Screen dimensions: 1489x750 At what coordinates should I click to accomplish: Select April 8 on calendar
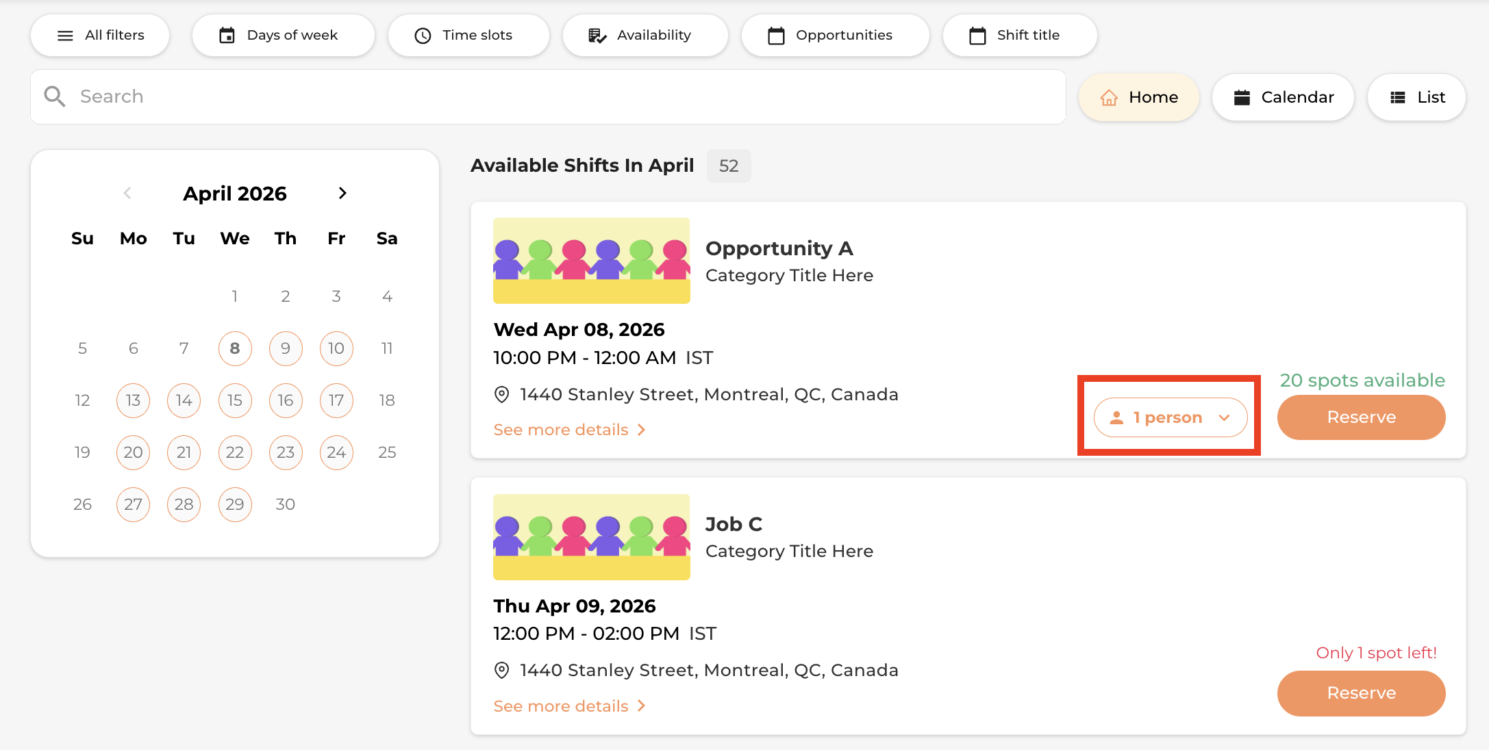pos(235,348)
